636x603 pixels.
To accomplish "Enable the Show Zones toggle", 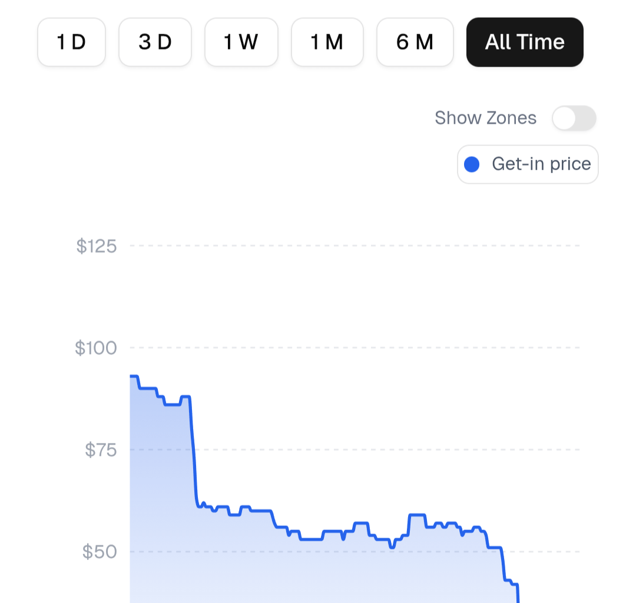I will [574, 118].
